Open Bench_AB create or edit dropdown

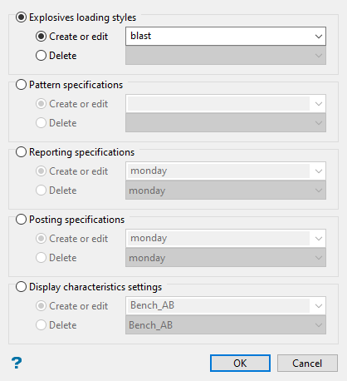click(226, 306)
